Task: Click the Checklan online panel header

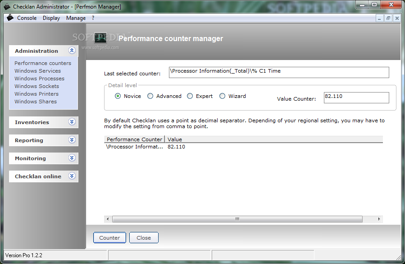Action: pos(43,176)
